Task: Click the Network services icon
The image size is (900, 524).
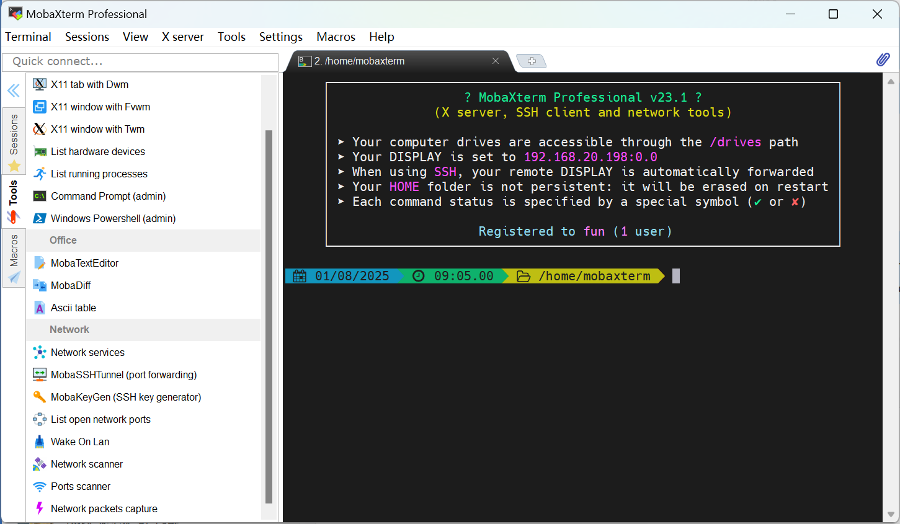Action: click(40, 352)
